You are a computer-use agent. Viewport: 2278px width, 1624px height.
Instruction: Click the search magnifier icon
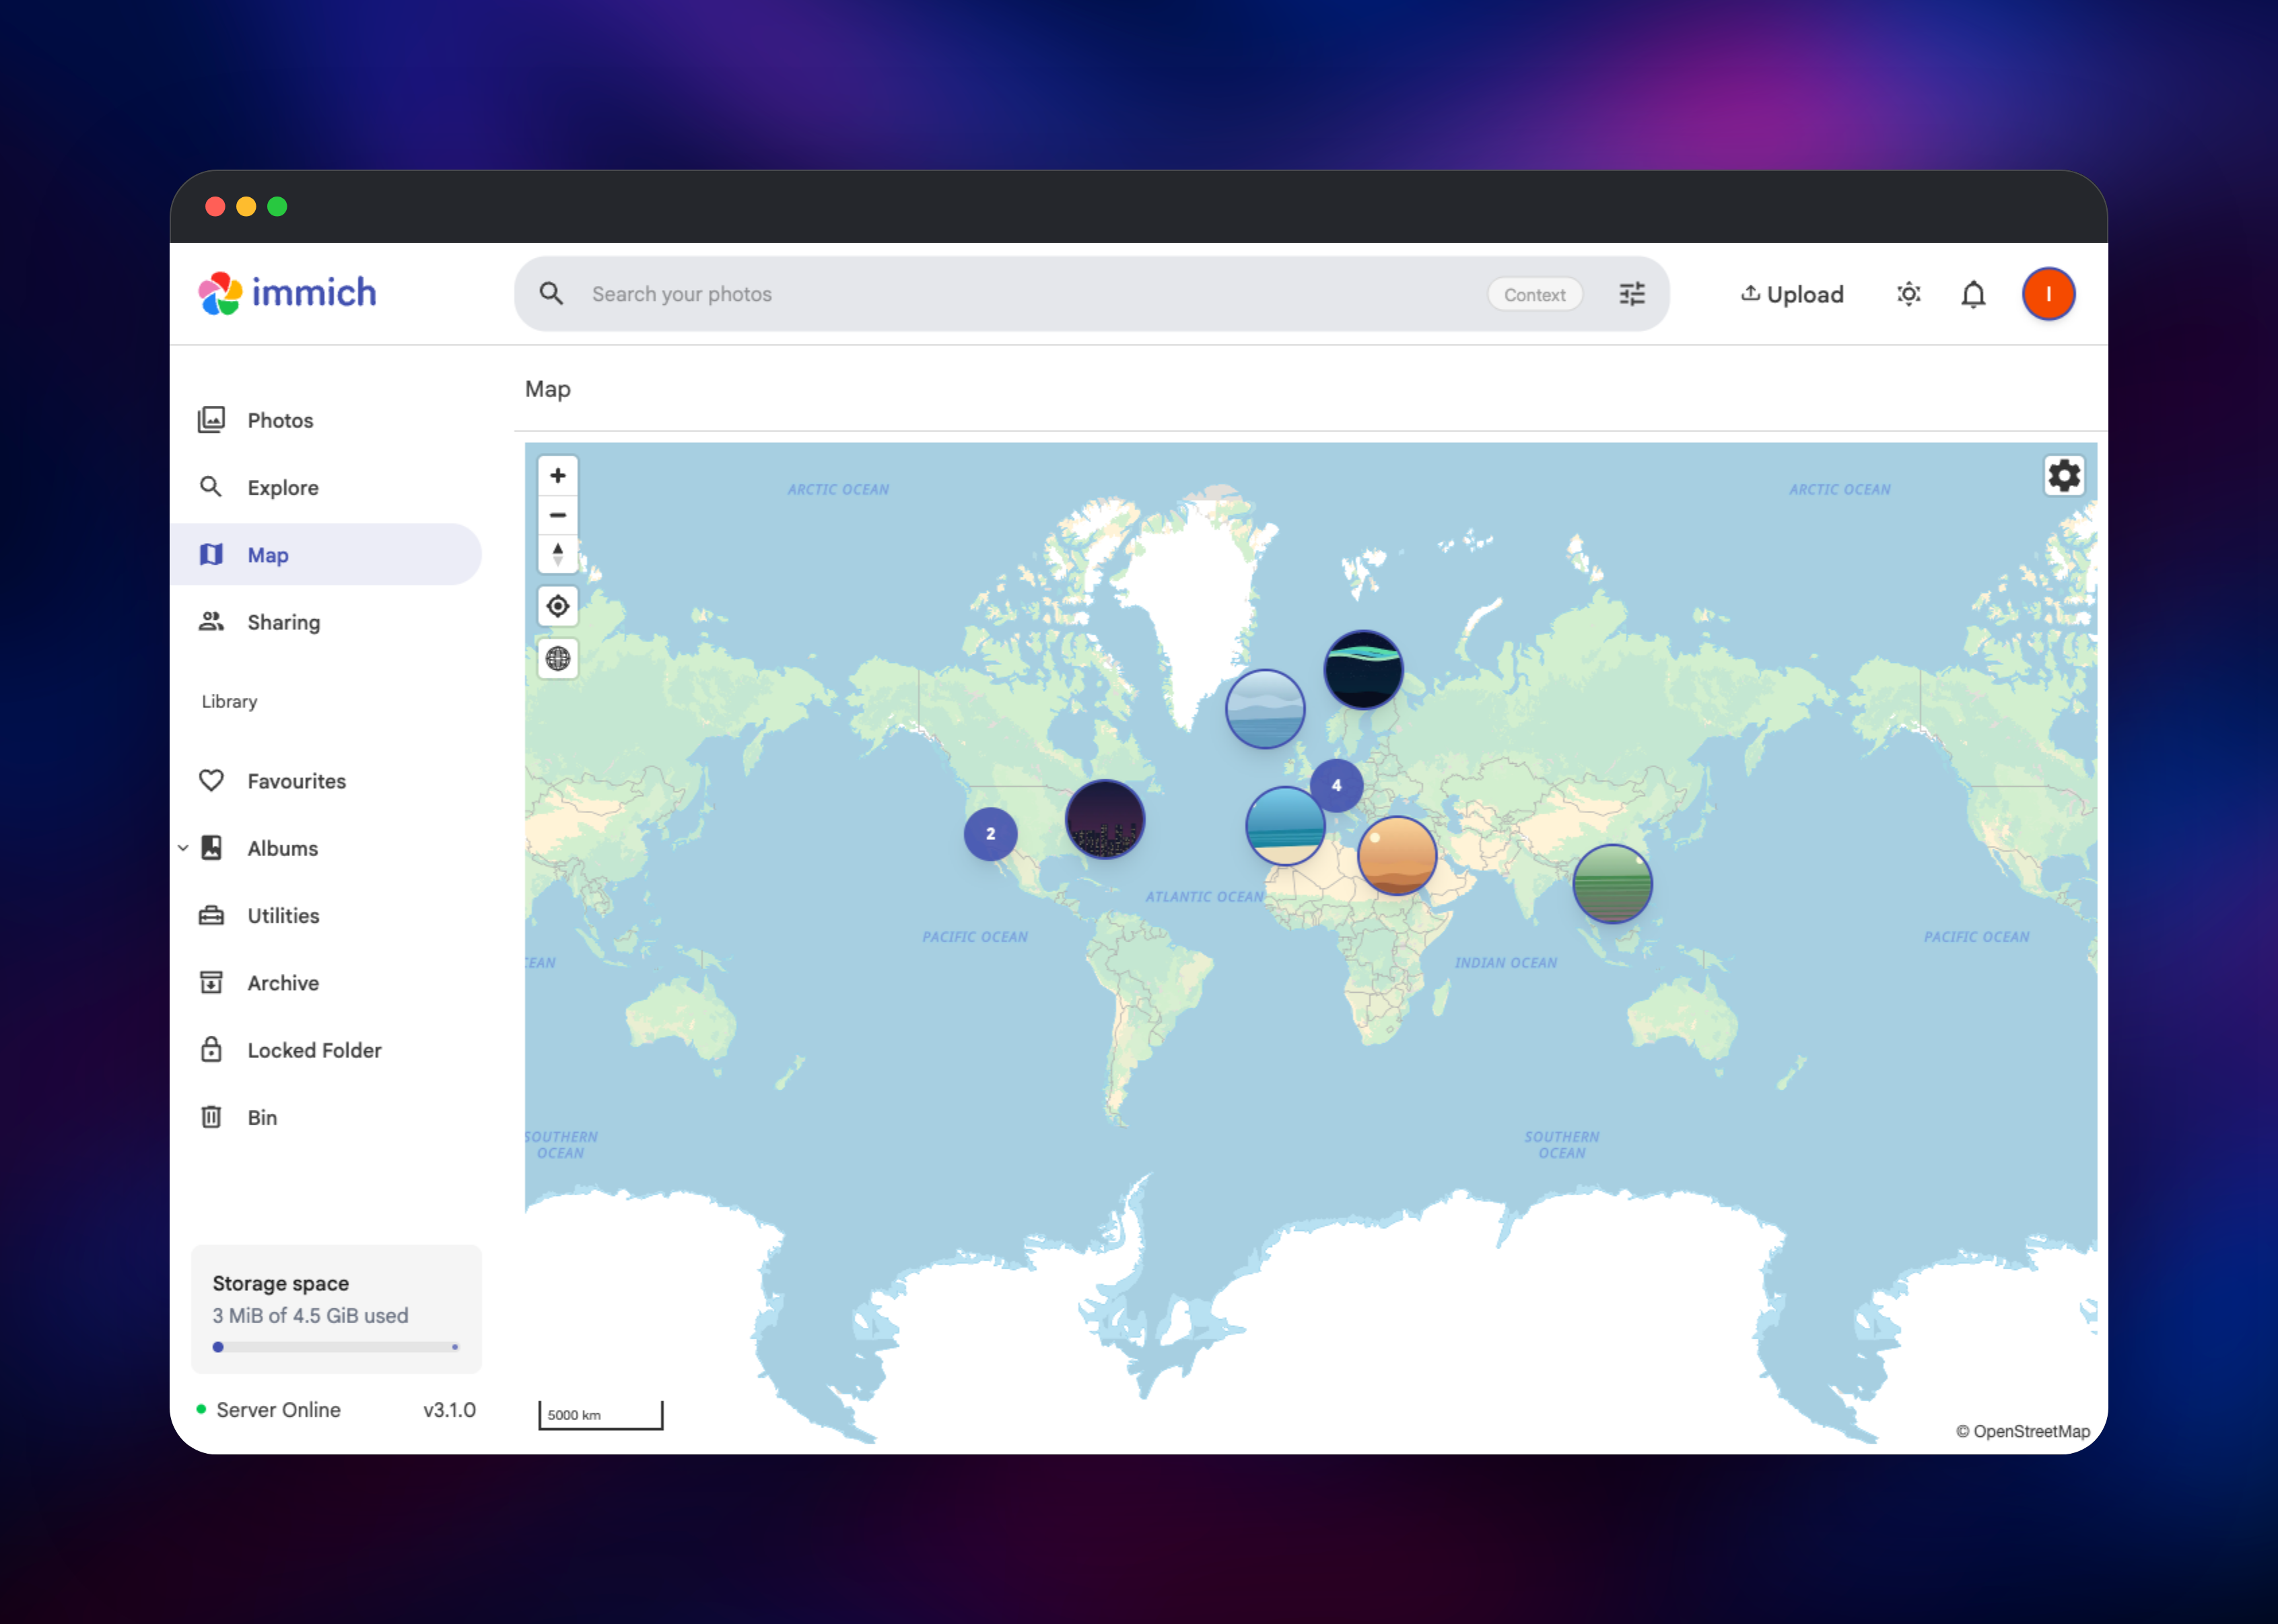tap(551, 294)
